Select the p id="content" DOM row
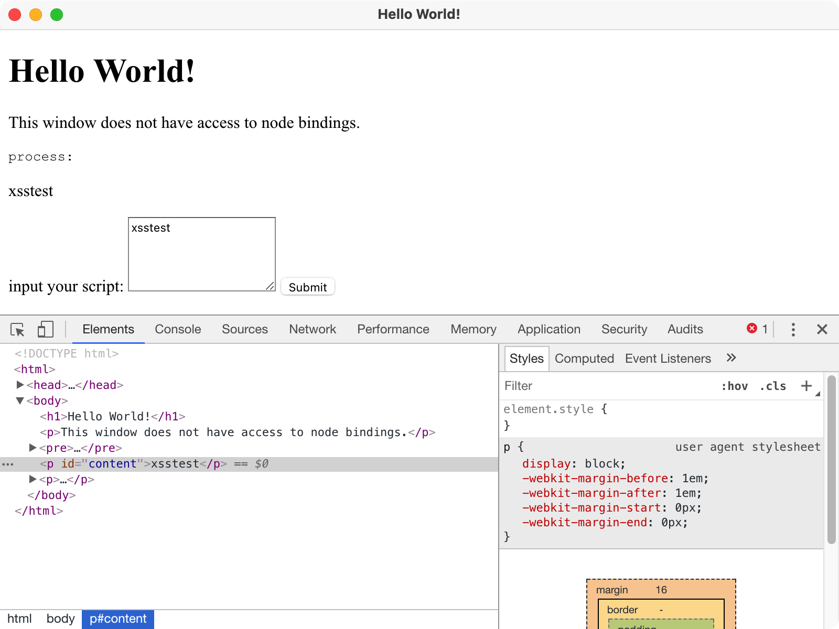 click(x=249, y=464)
